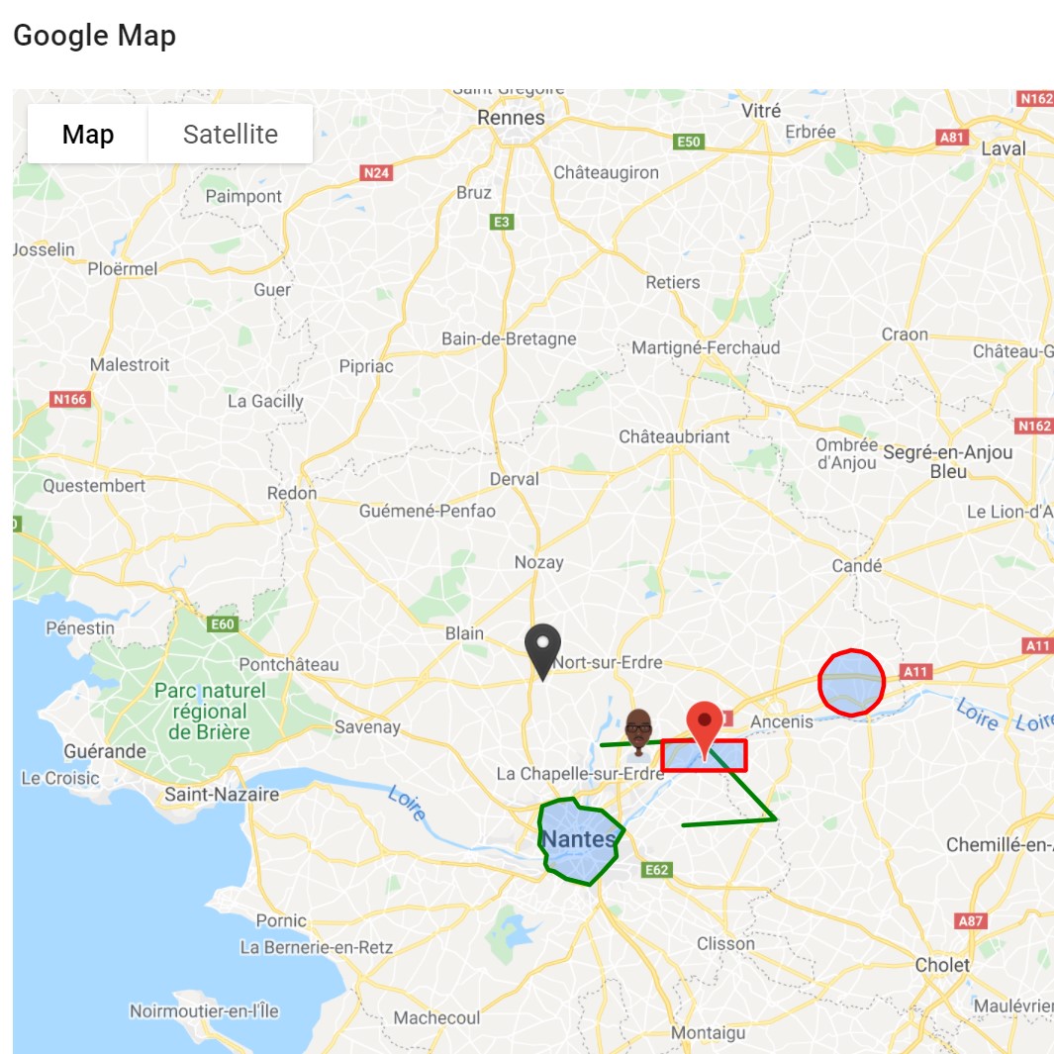Click the Châteaubriant town label
The height and width of the screenshot is (1054, 1054).
pos(674,436)
